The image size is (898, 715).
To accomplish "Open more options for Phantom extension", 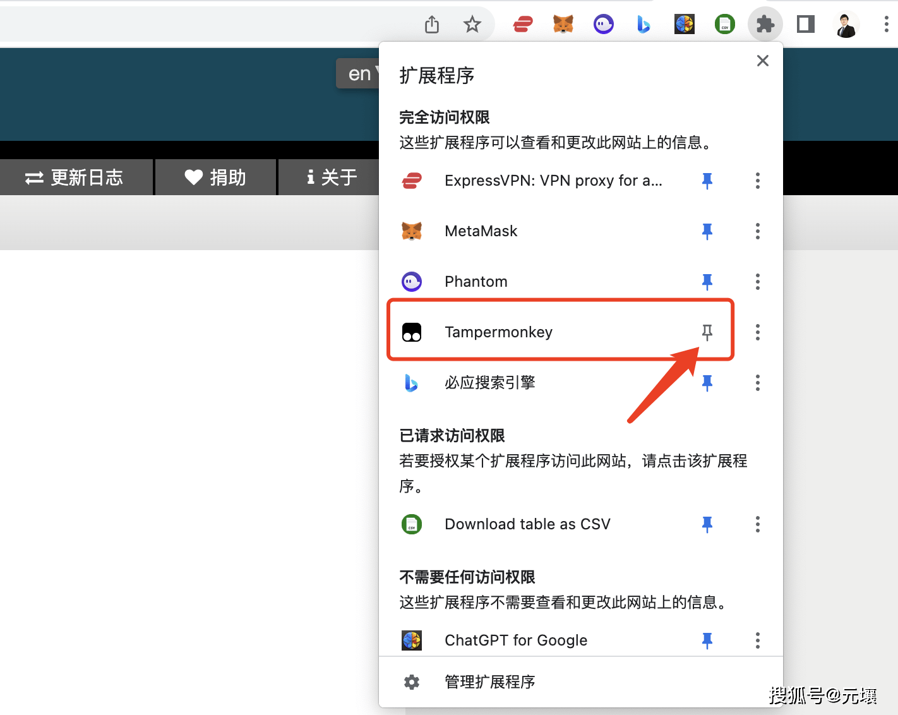I will [x=757, y=282].
